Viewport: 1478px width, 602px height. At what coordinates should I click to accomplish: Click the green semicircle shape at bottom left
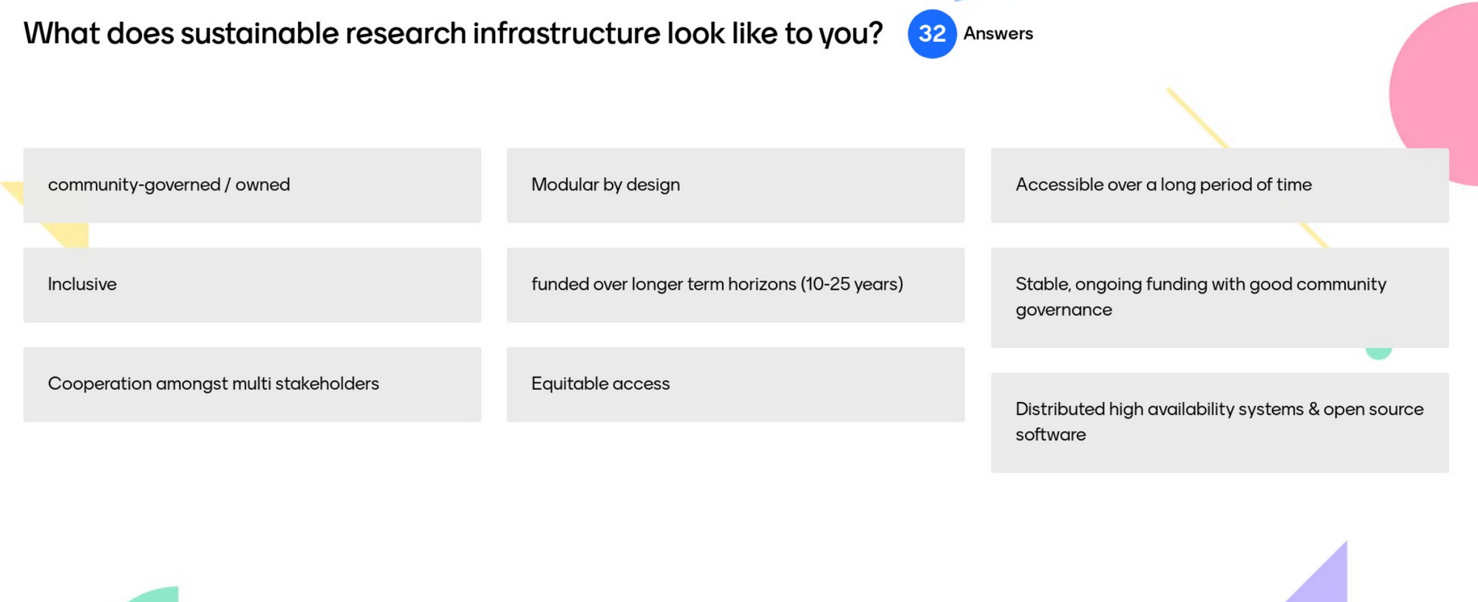(157, 595)
